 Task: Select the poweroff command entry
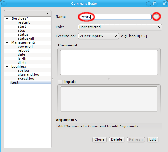click(25, 46)
